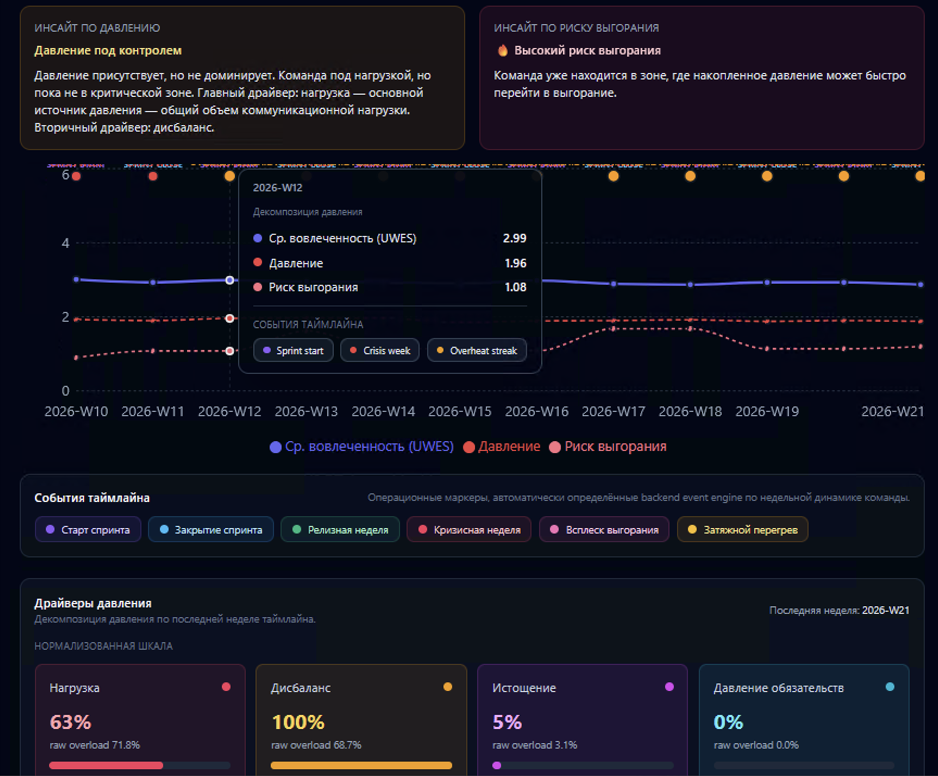Click the 2026-W14 axis label
This screenshot has height=776, width=938.
[x=383, y=411]
